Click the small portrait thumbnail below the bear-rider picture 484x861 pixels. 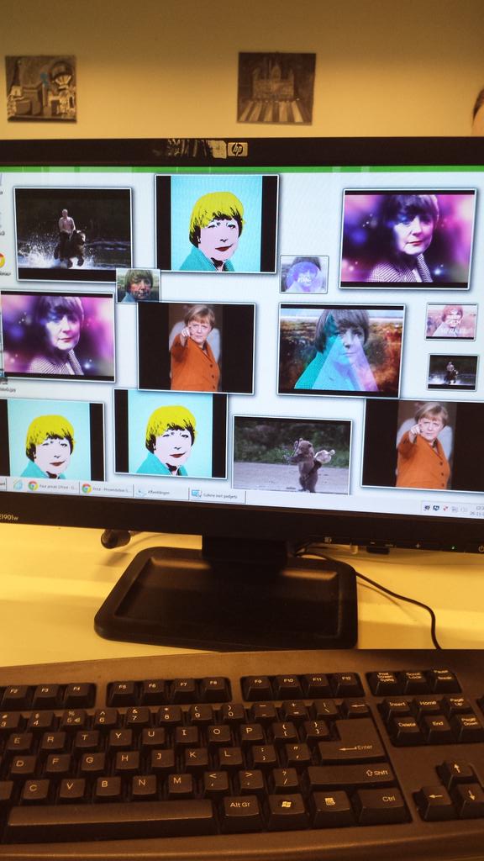pyautogui.click(x=139, y=286)
